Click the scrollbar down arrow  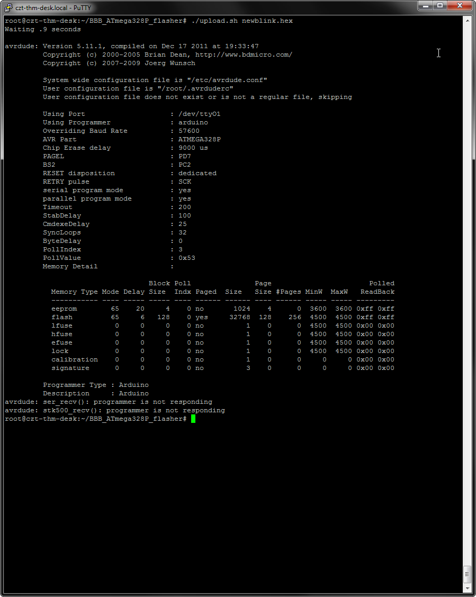(468, 588)
